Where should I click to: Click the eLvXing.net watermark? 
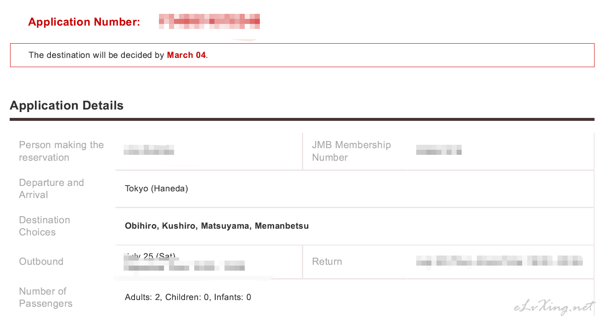tap(555, 308)
